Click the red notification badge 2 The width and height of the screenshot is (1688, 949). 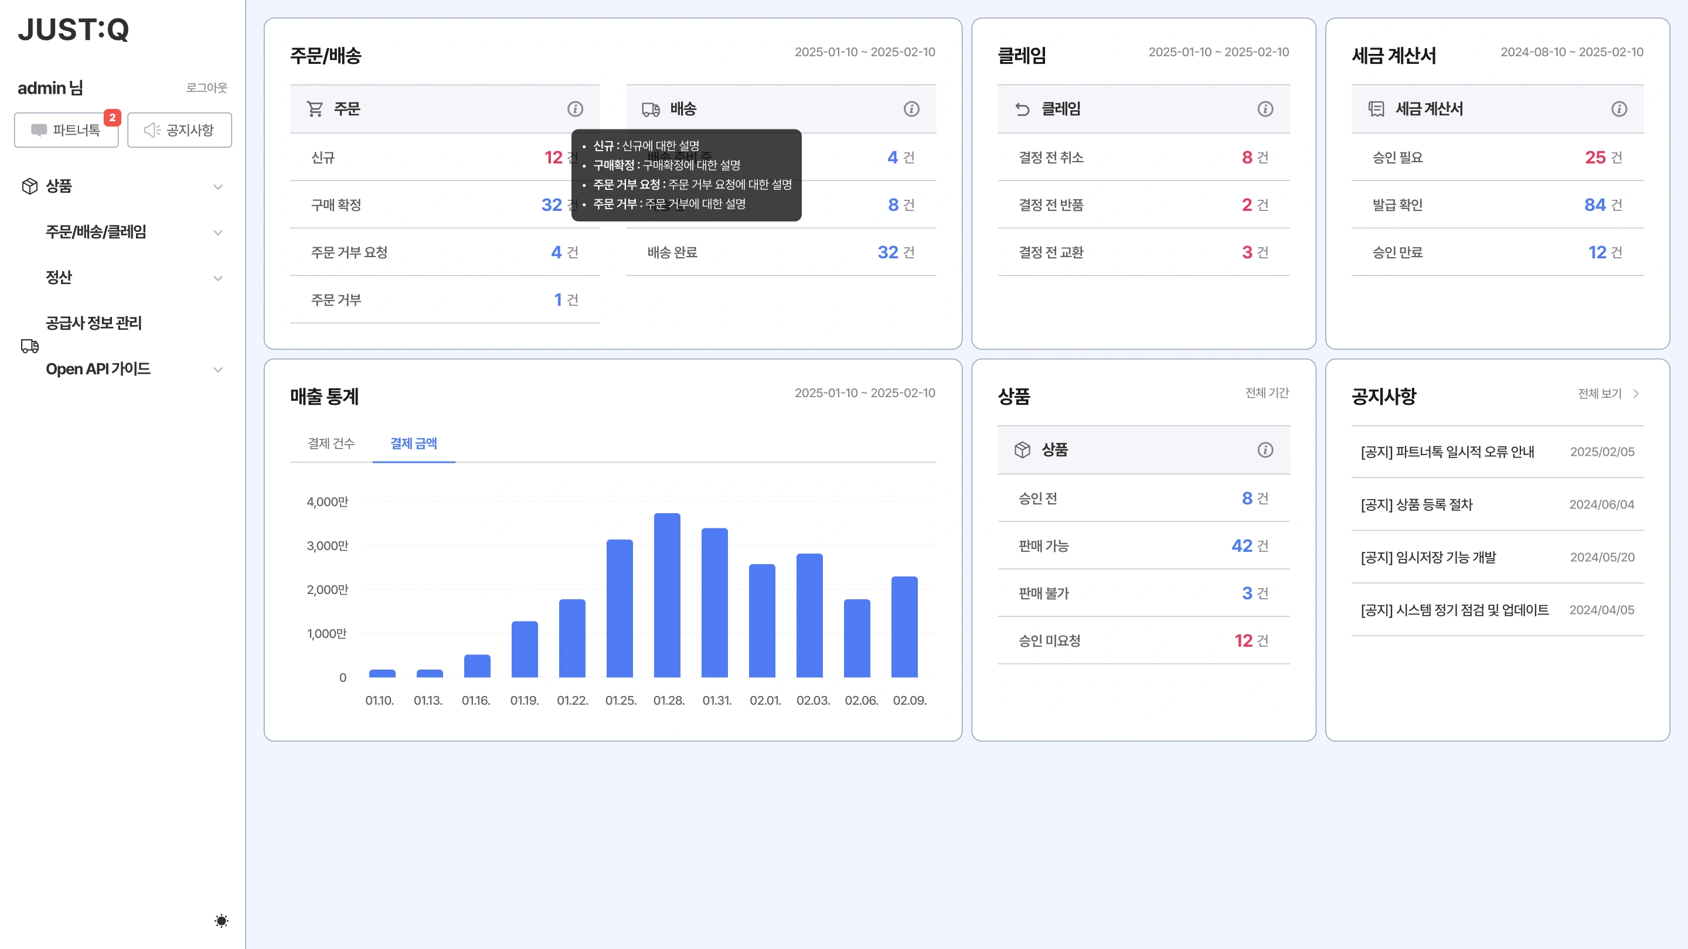coord(113,117)
